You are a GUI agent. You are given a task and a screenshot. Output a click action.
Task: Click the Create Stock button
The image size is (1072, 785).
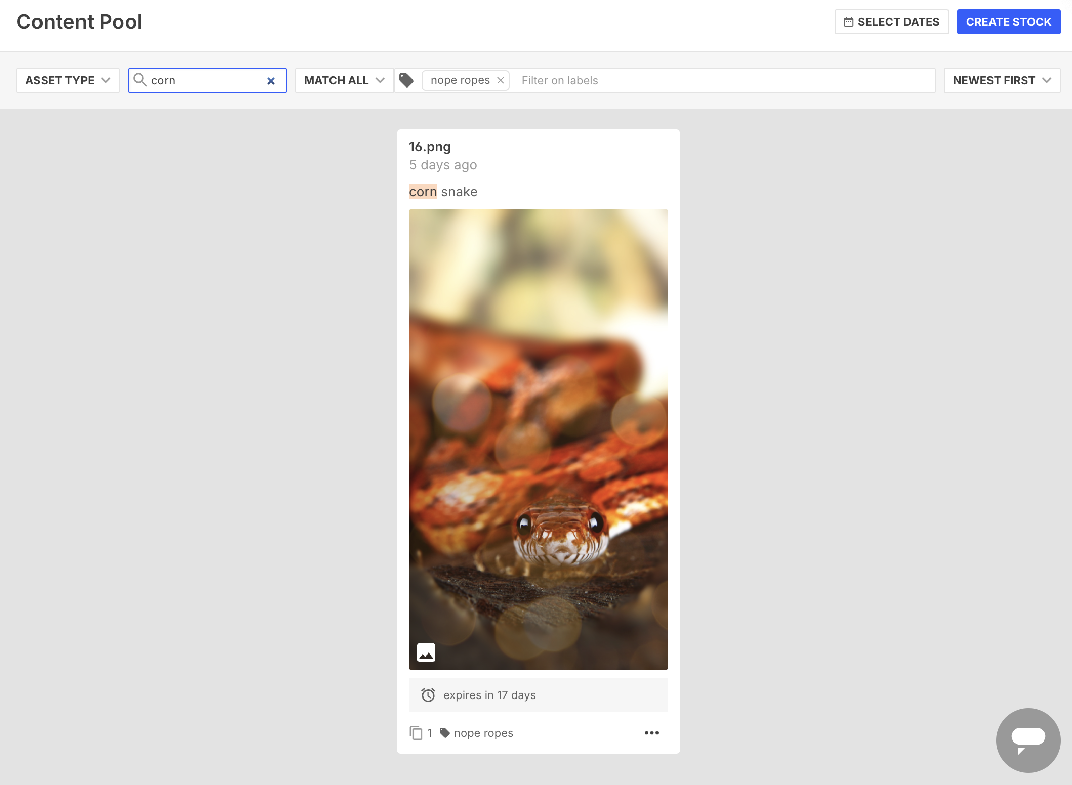click(x=1009, y=22)
